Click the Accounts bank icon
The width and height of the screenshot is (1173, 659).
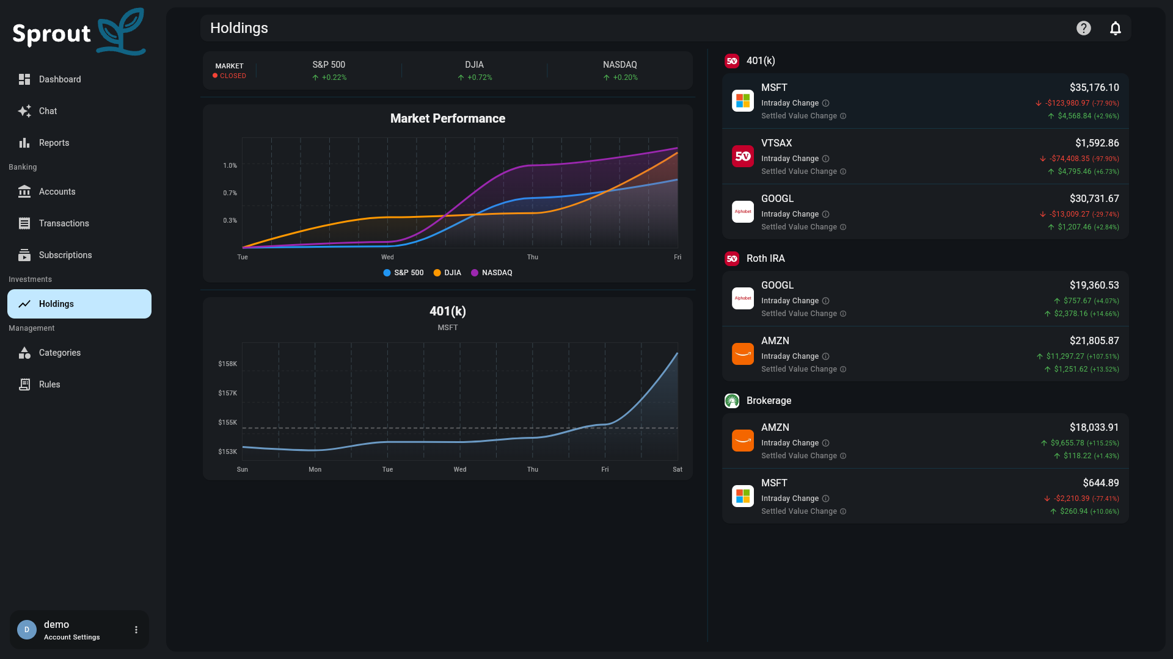(24, 192)
